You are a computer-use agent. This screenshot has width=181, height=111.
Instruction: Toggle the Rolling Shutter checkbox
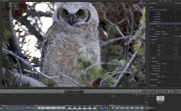point(150,74)
